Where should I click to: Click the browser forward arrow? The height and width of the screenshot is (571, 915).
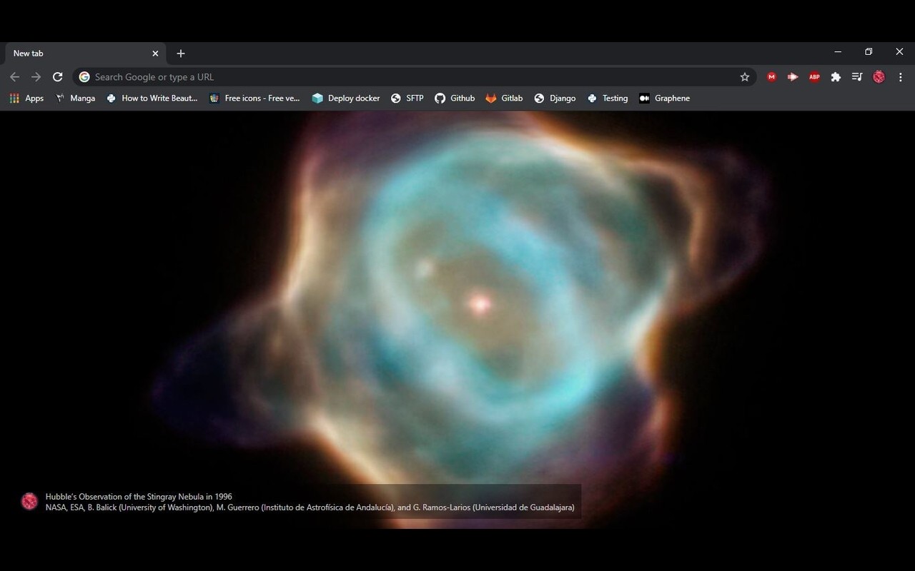tap(36, 77)
